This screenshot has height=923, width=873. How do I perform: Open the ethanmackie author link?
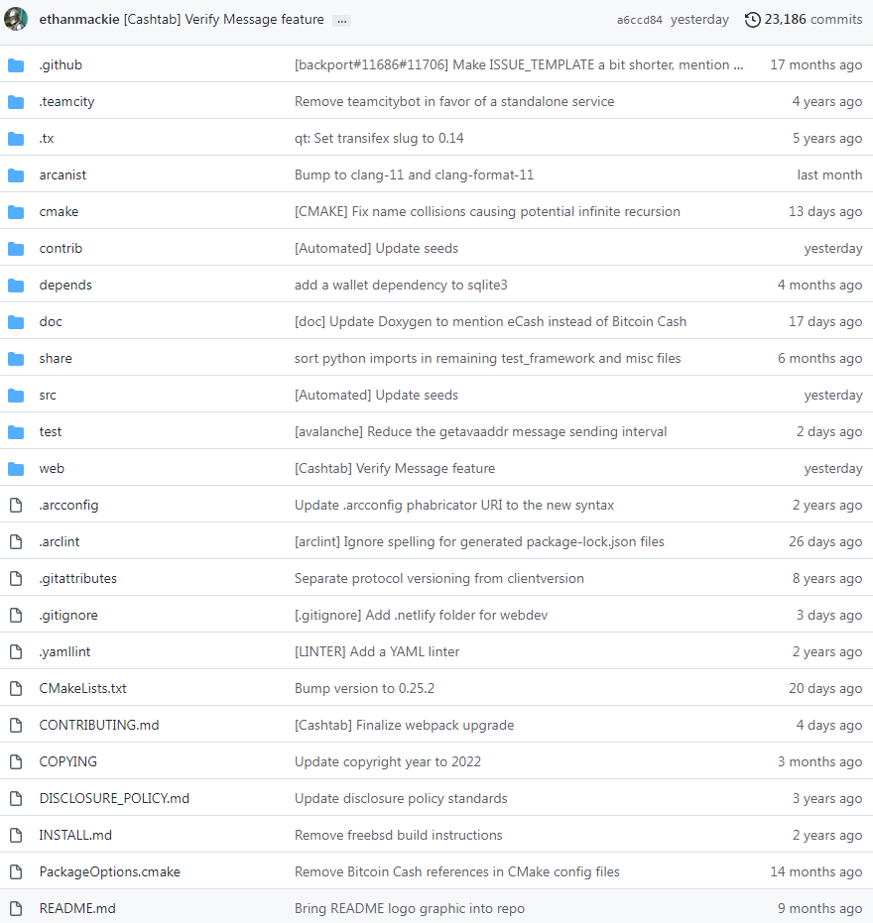[x=79, y=20]
